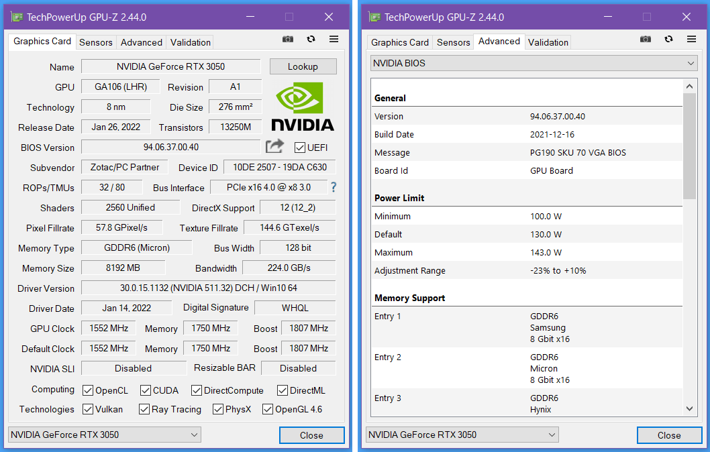Click Build Date value 2021-12-16

(552, 134)
